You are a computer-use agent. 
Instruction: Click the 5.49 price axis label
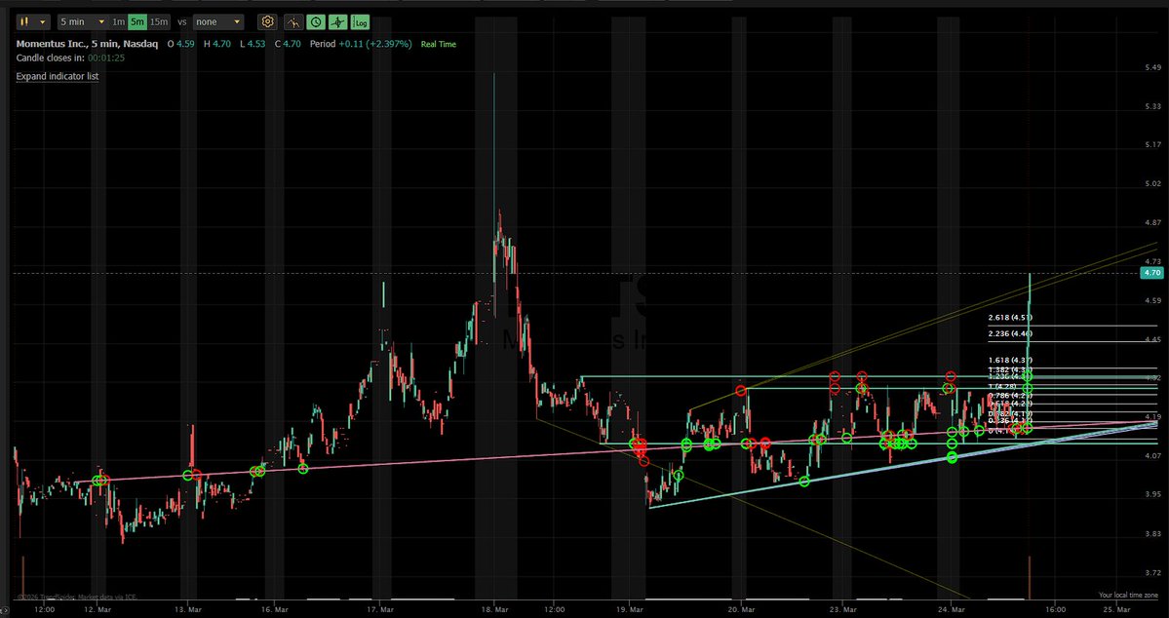[x=1151, y=68]
